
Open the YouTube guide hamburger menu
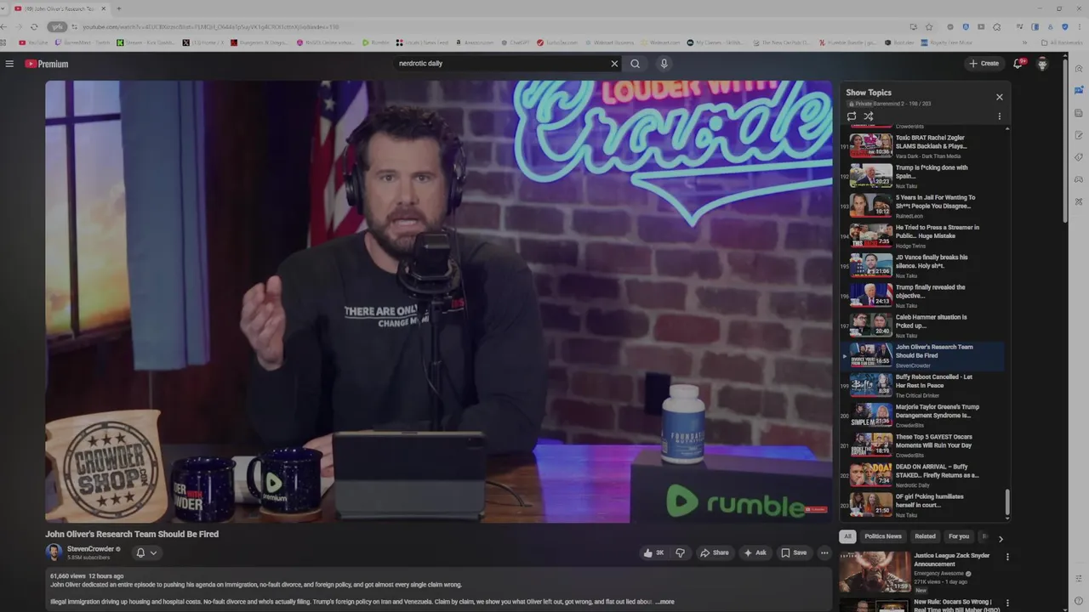tap(9, 64)
